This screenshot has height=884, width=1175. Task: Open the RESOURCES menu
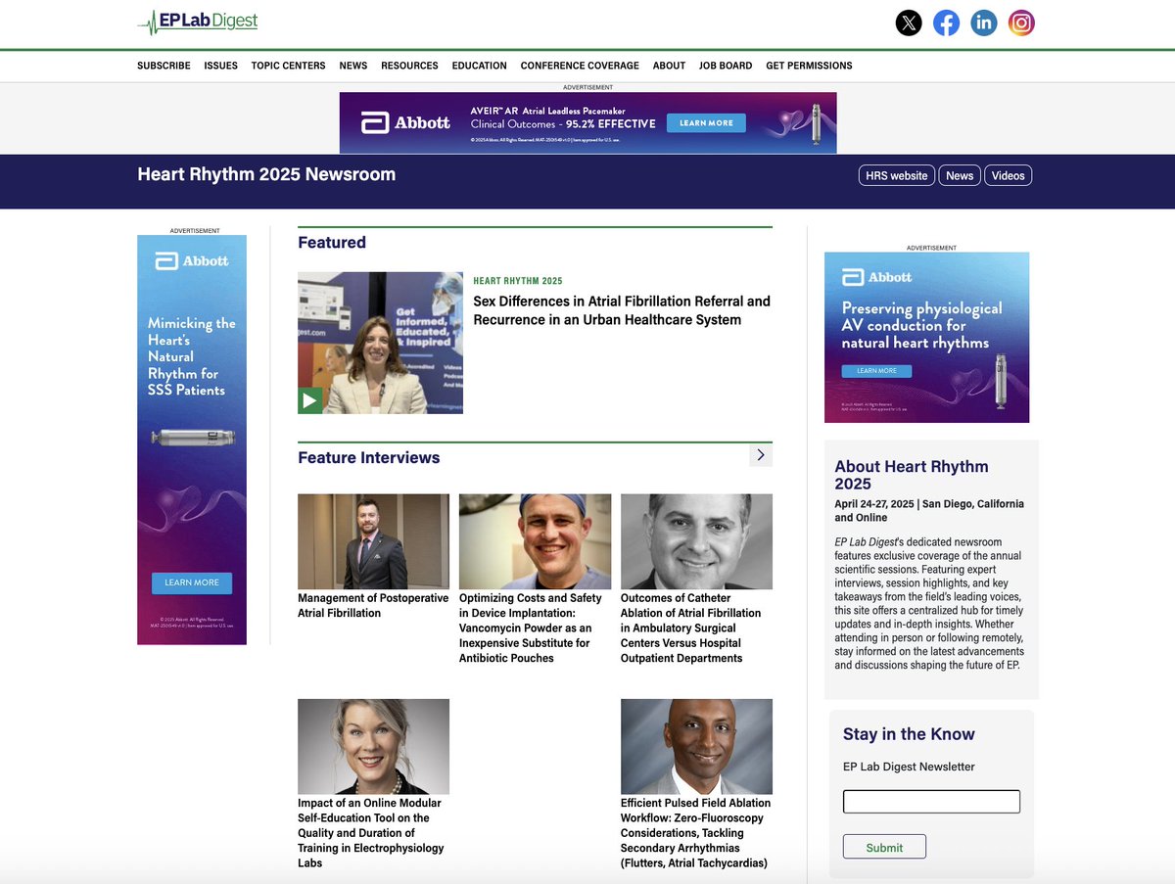pos(409,66)
